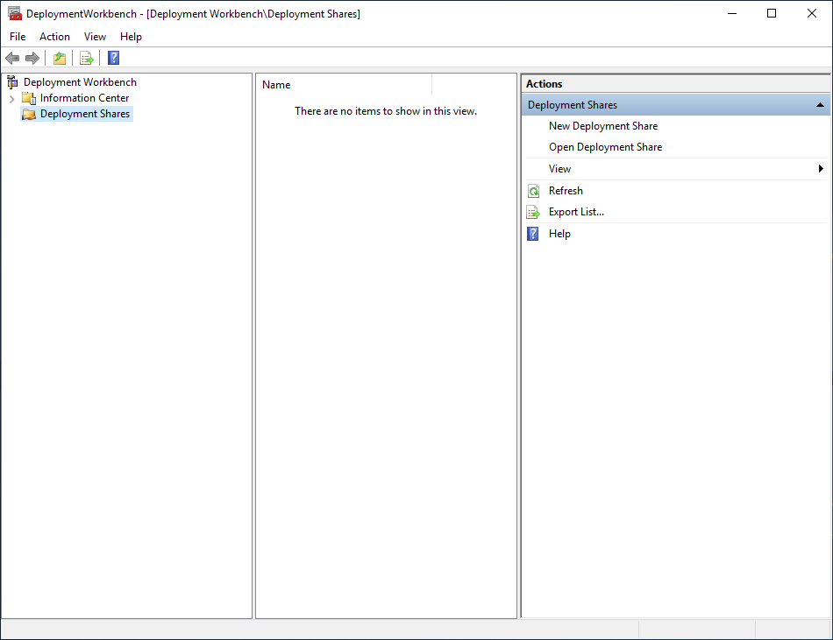Click View in the Actions pane

(x=559, y=169)
